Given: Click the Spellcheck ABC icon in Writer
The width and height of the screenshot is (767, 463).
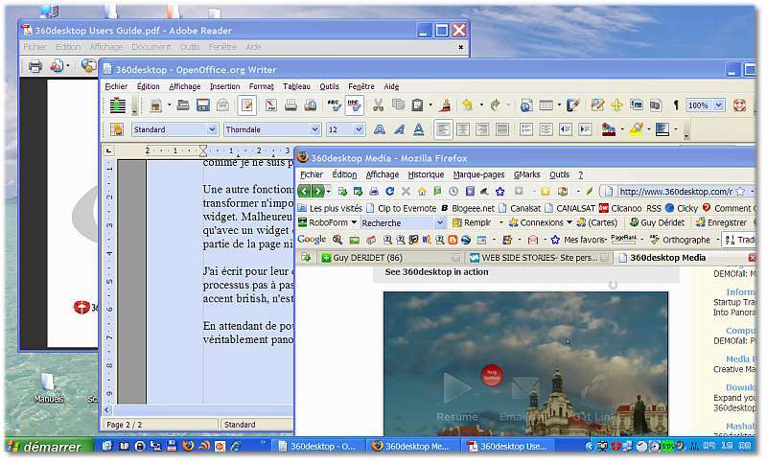Looking at the screenshot, I should pyautogui.click(x=334, y=105).
